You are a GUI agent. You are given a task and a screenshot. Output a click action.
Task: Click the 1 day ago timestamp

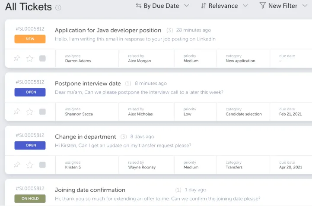(196, 190)
